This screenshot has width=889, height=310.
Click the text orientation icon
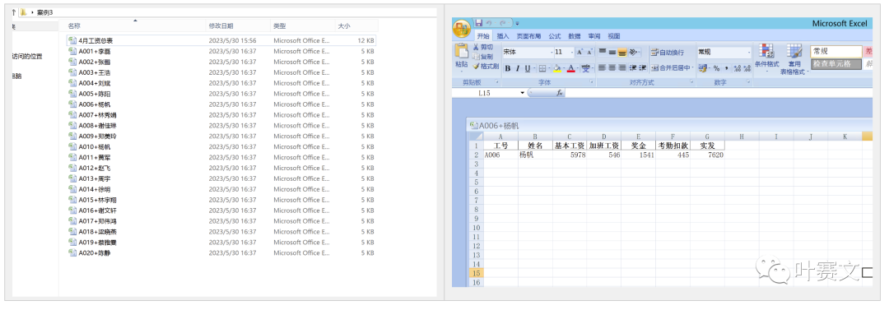(634, 52)
